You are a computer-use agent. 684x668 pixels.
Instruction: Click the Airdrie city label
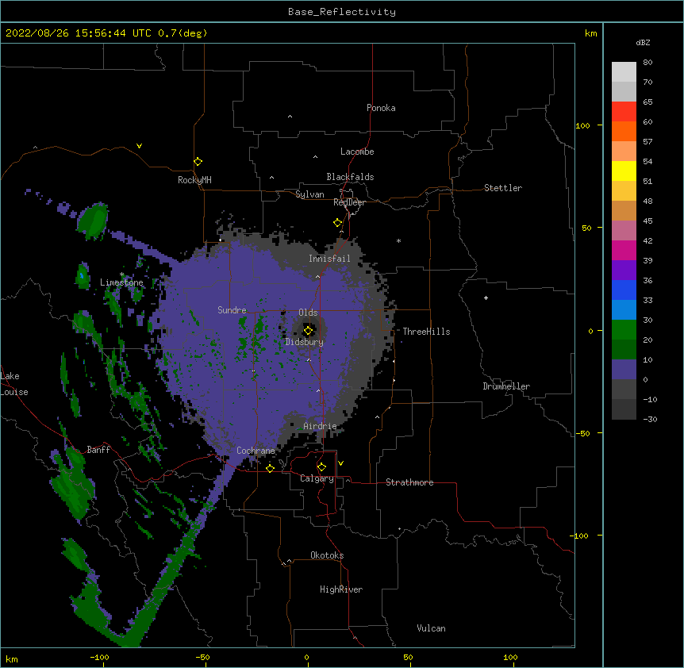[320, 426]
